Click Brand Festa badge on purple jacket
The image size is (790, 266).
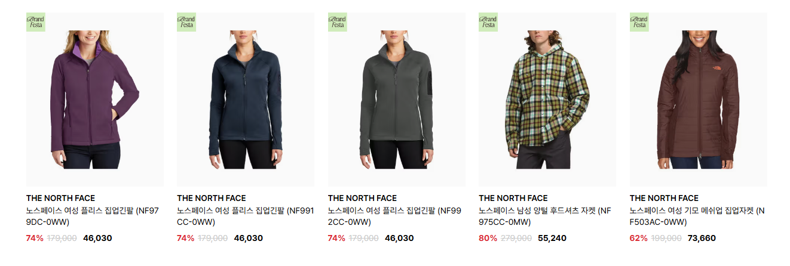pyautogui.click(x=36, y=22)
